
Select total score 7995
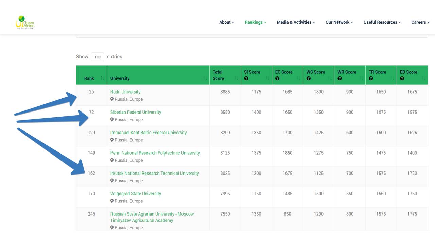tap(225, 194)
